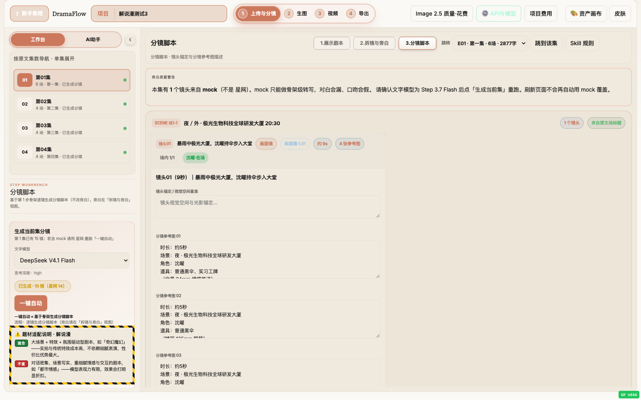Click the 适合 green label

(21, 343)
